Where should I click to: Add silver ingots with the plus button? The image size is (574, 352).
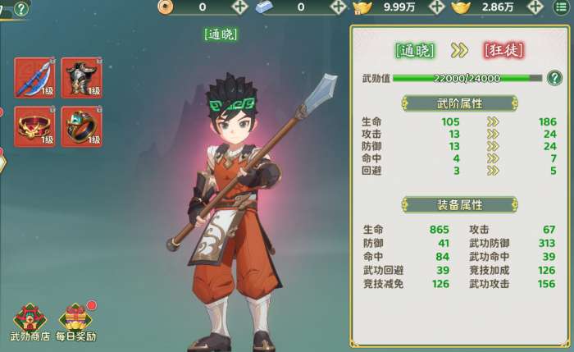click(338, 7)
